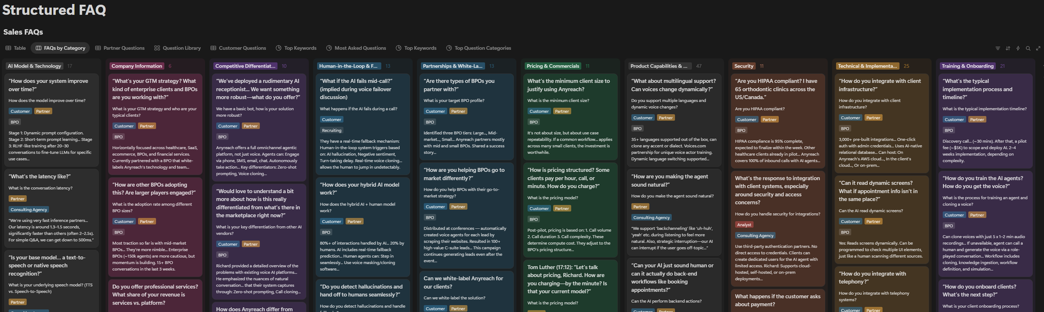Open card "How does your system improve over time?"
Viewport: 1044px width, 312px height.
pos(52,120)
